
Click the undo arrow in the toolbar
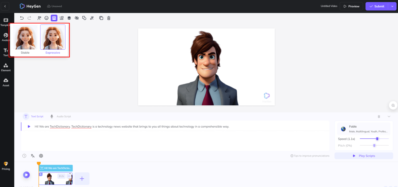(22, 18)
